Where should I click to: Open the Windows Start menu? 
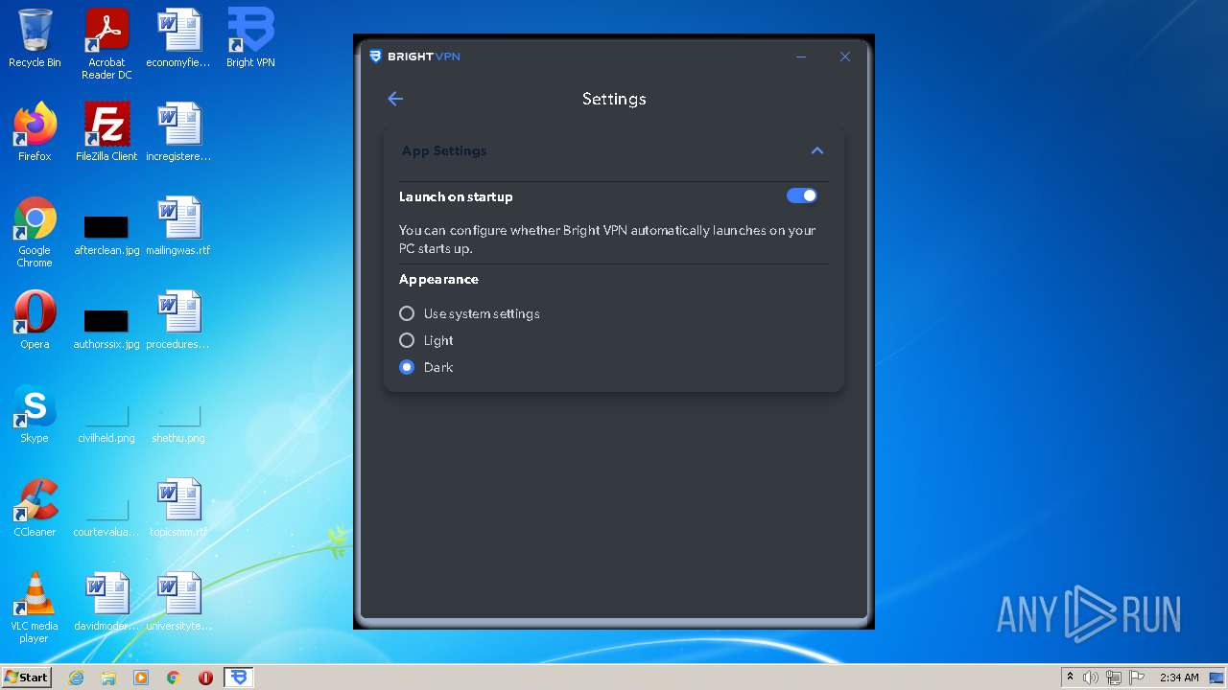coord(27,678)
